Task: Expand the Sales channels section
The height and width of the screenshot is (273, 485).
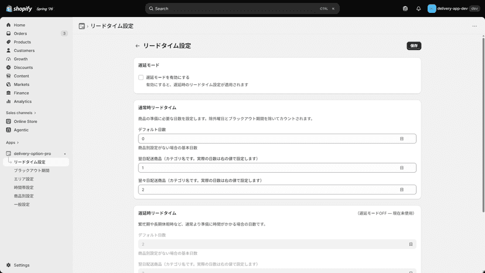Action: 21,112
